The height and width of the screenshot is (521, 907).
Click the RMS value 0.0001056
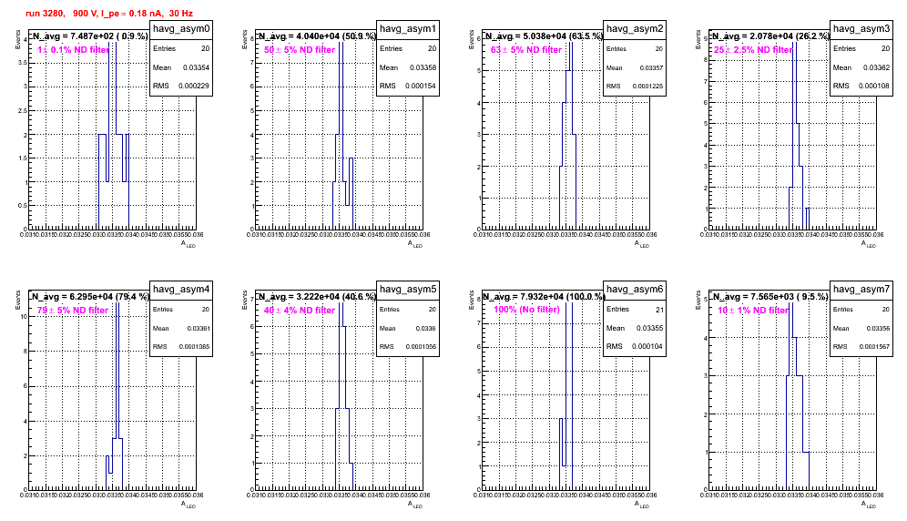pyautogui.click(x=421, y=346)
